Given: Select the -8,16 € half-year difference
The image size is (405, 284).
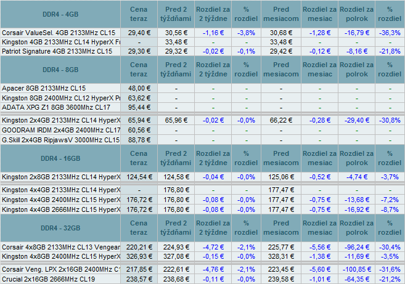Looking at the screenshot, I should point(357,51).
